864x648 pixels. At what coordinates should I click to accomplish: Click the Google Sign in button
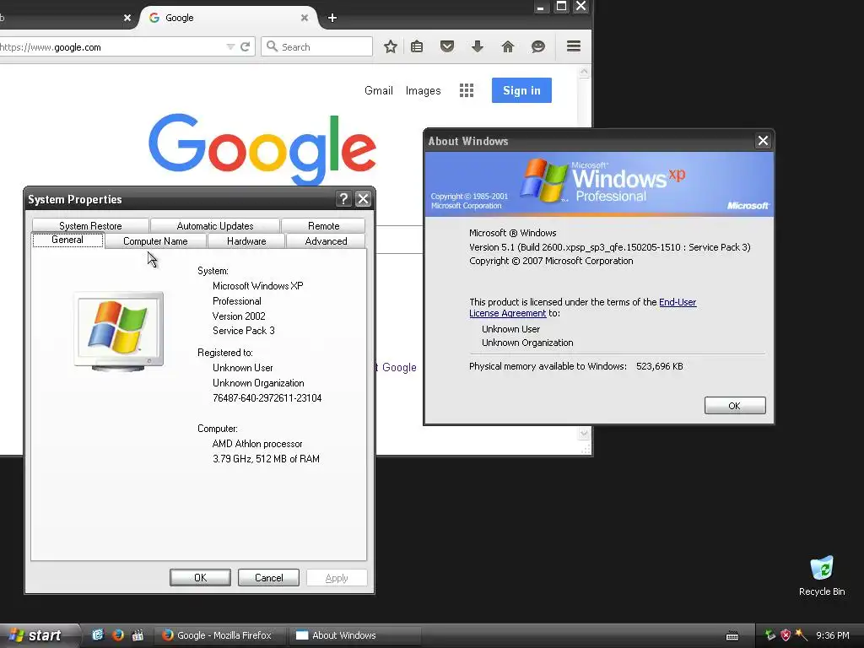click(x=521, y=90)
